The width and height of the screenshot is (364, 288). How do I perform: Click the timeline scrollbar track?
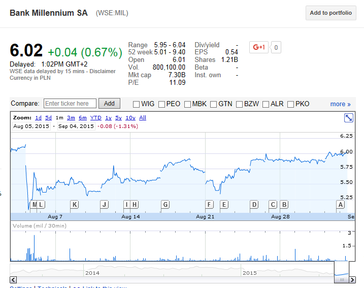(174, 280)
